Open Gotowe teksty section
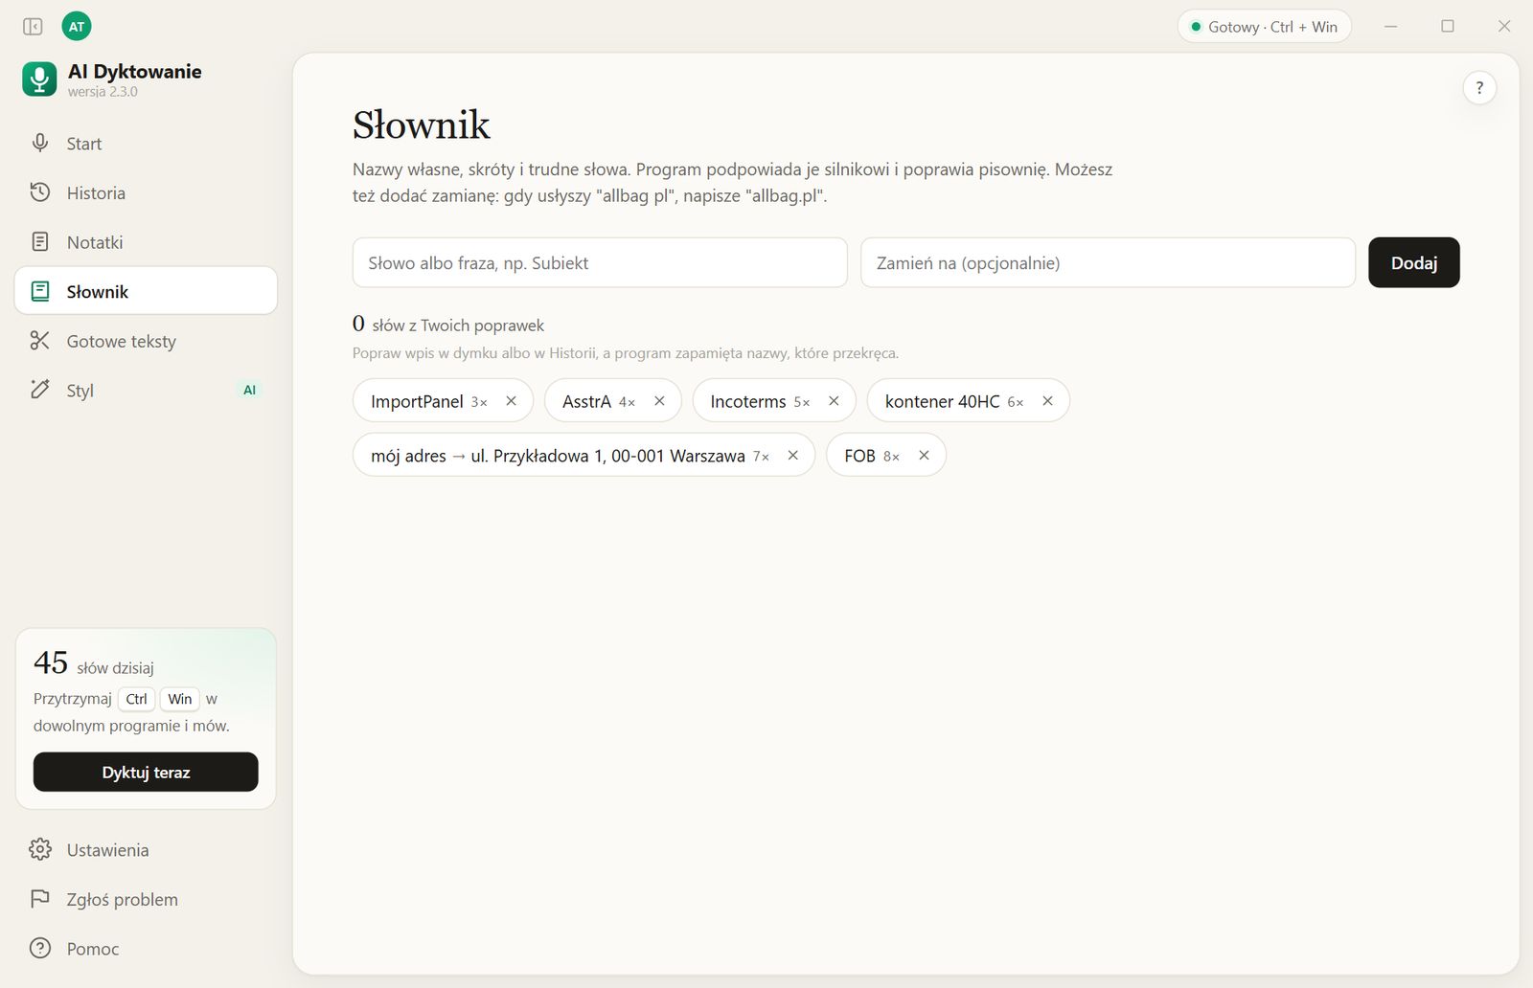Image resolution: width=1533 pixels, height=988 pixels. [146, 341]
